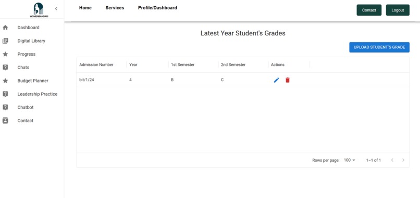Click the WomenBandari logo

[x=39, y=10]
